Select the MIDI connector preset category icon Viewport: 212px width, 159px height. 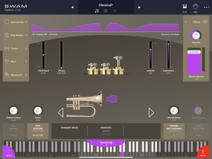[106, 11]
